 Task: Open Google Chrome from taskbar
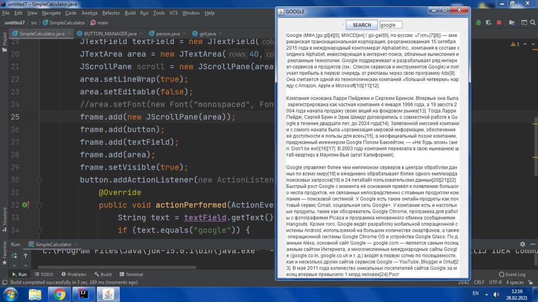click(59, 294)
